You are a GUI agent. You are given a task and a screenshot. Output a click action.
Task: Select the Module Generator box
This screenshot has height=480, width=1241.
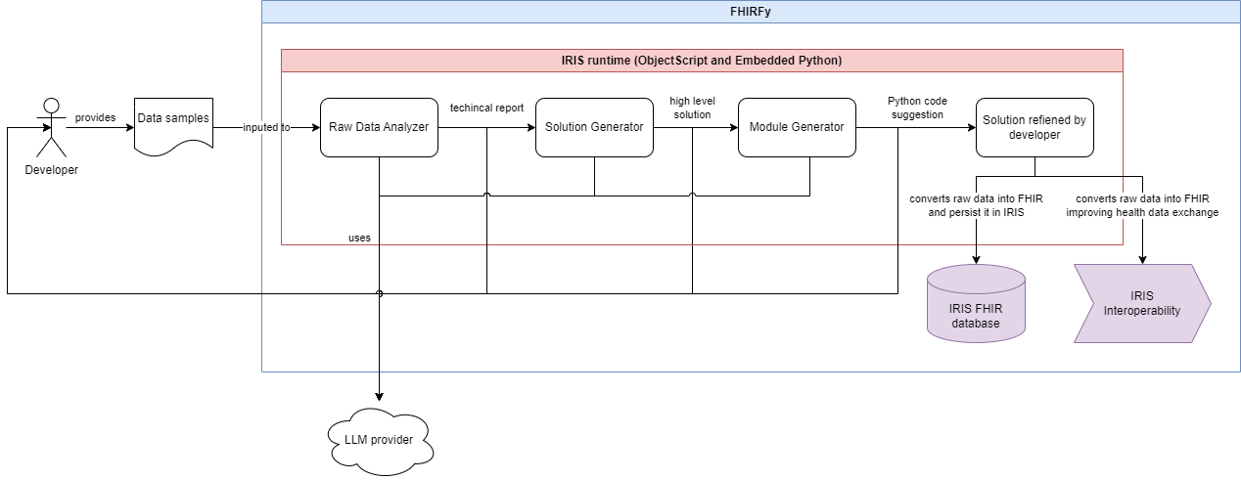click(797, 127)
